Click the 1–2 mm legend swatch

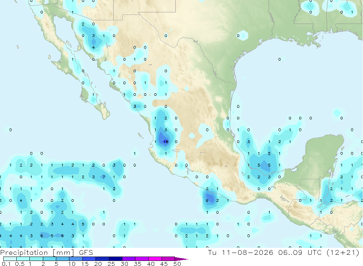[x=36, y=259]
